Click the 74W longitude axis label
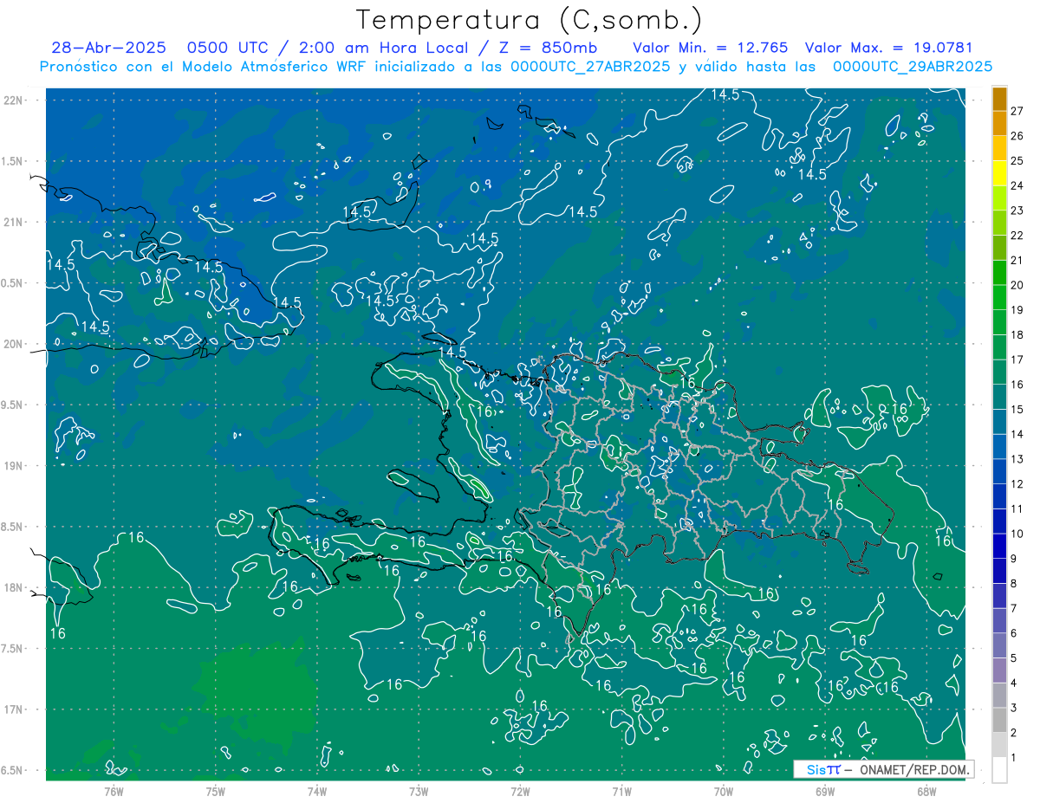The height and width of the screenshot is (803, 1040). 317,791
